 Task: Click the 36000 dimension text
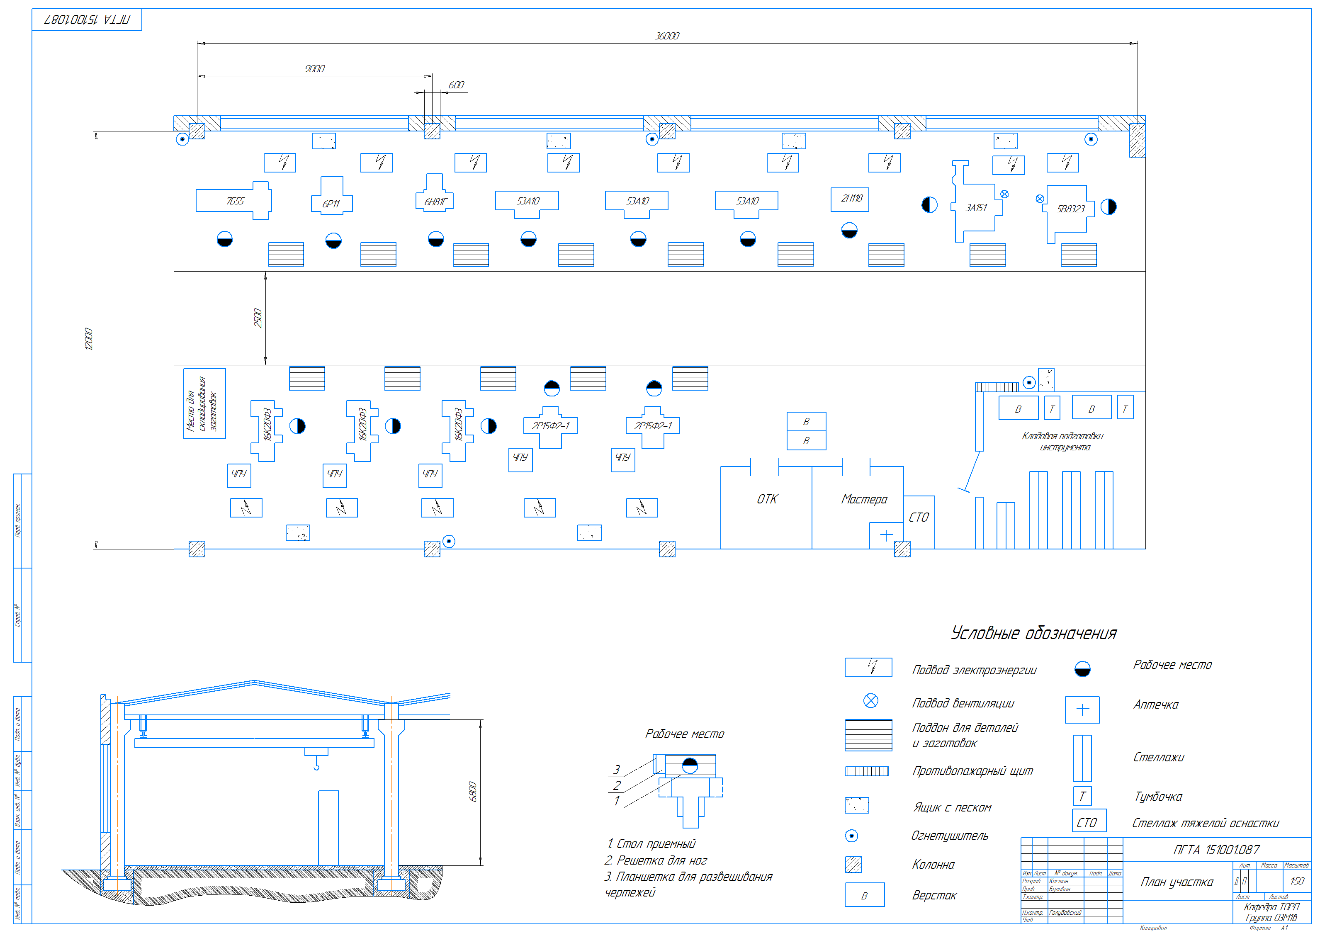pyautogui.click(x=667, y=36)
